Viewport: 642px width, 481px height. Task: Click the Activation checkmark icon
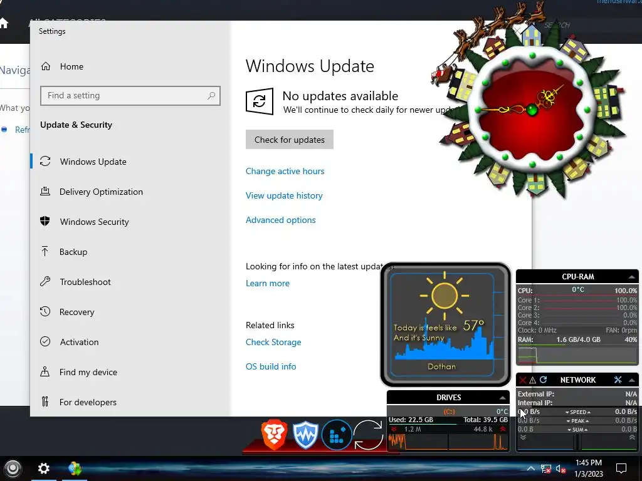coord(45,341)
